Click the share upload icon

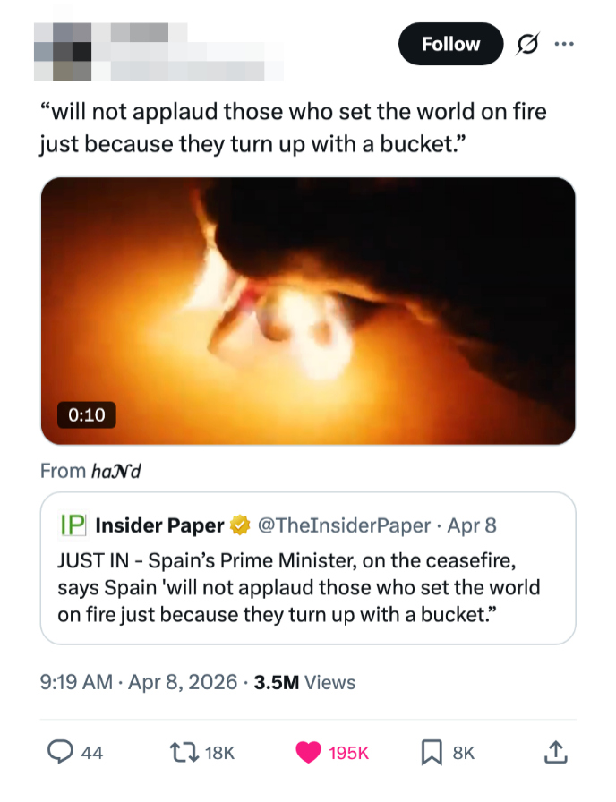(x=556, y=753)
